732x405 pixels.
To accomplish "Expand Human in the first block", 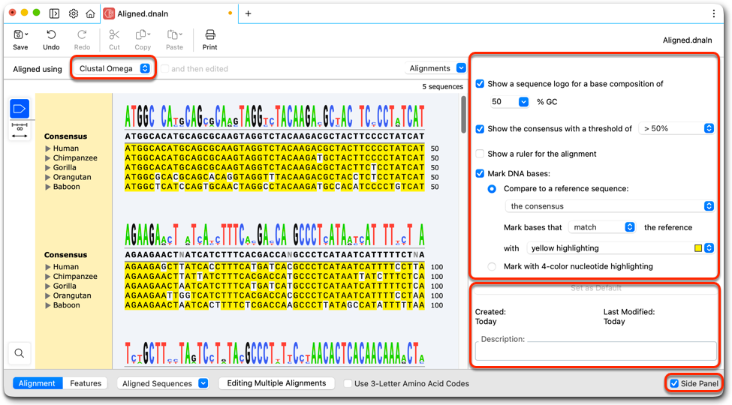I will coord(47,148).
